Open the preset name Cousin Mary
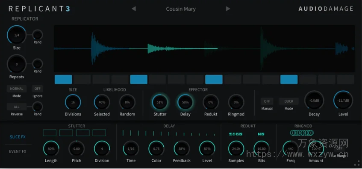362x169 pixels. pos(181,9)
